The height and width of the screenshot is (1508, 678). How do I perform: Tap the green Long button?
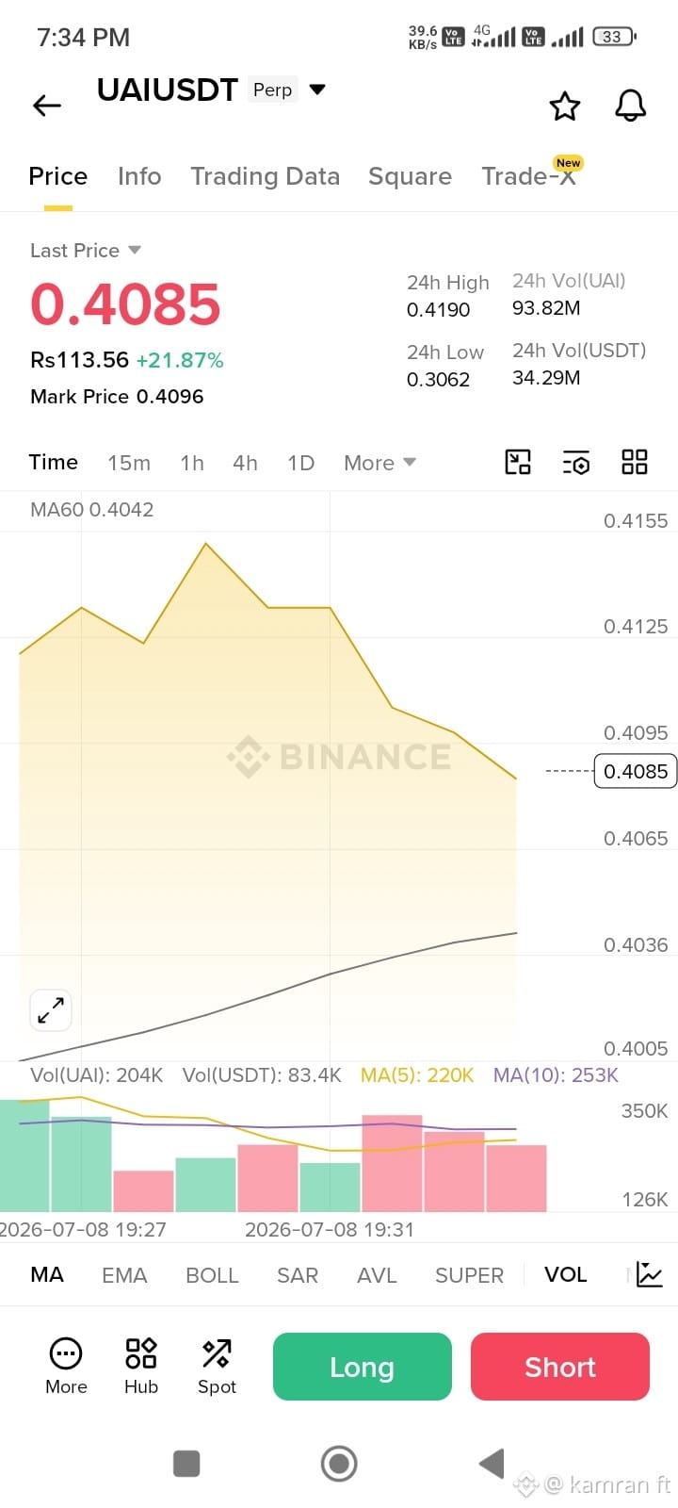pyautogui.click(x=363, y=1367)
